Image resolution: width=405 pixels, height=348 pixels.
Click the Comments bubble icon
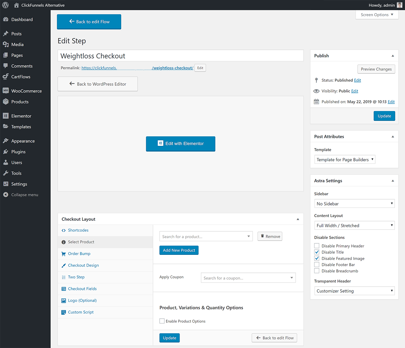click(x=6, y=66)
